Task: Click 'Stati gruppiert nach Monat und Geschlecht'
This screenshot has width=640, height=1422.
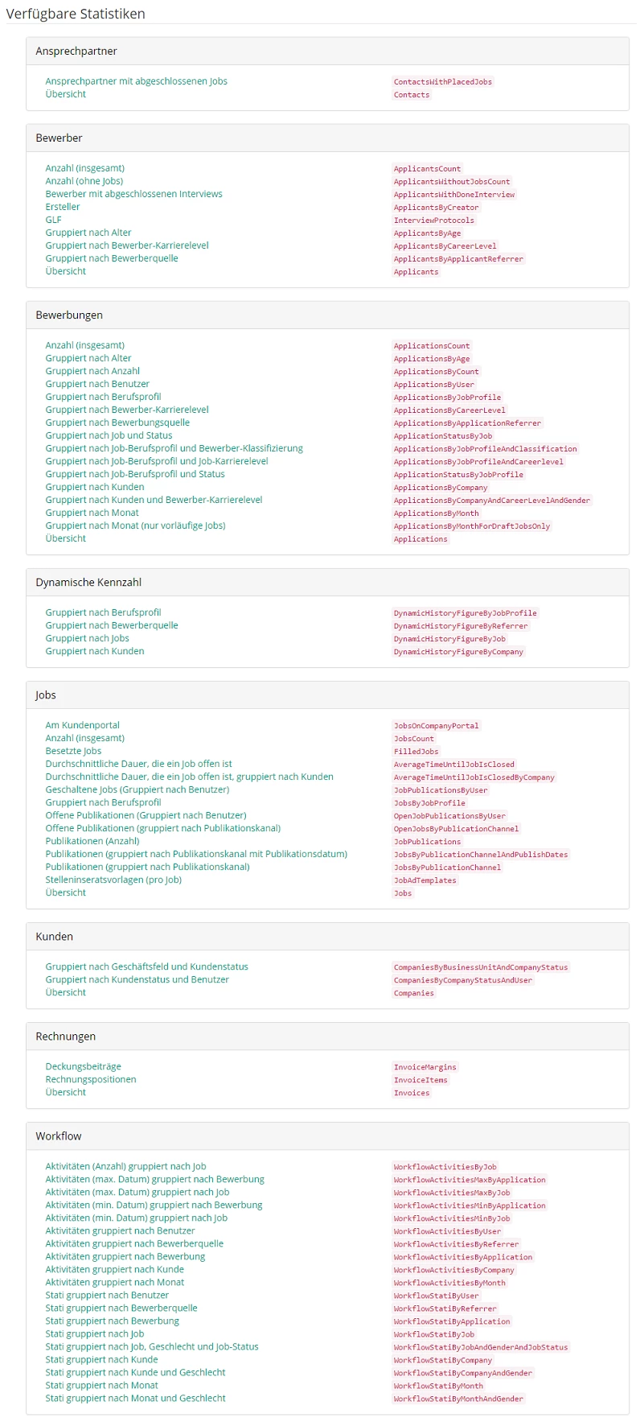Action: click(x=135, y=1398)
